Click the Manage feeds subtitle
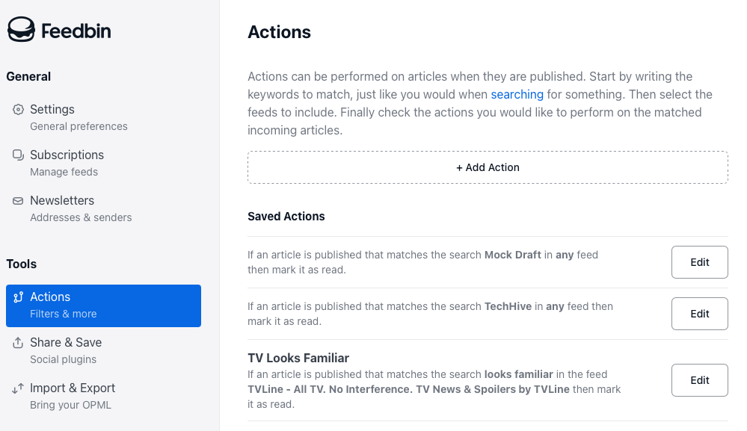 (64, 172)
